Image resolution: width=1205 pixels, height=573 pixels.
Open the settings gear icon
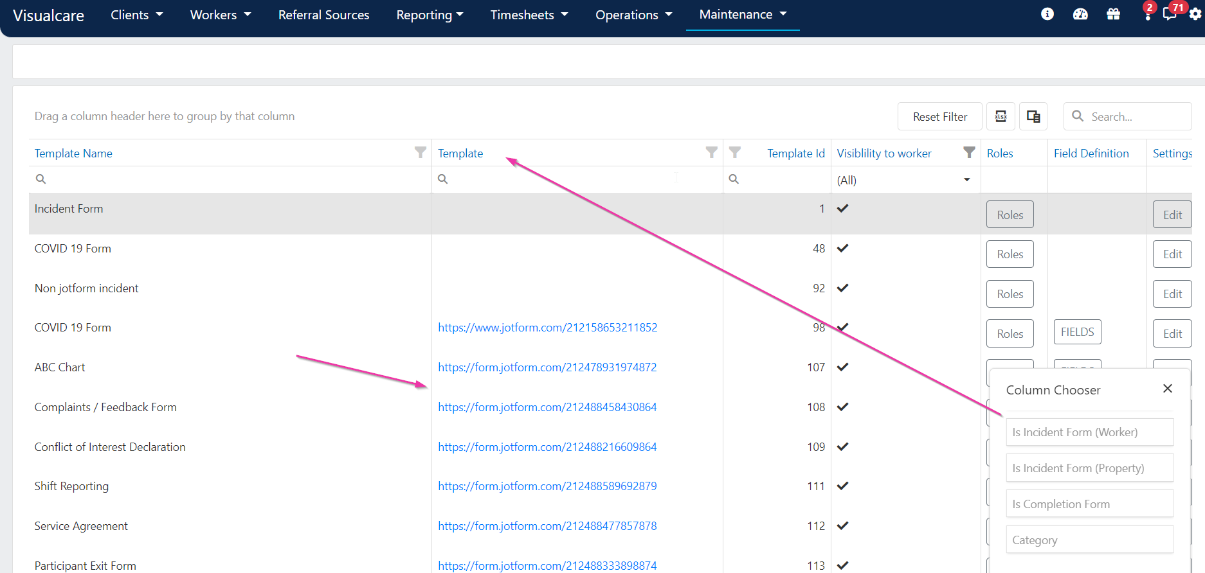(1195, 14)
